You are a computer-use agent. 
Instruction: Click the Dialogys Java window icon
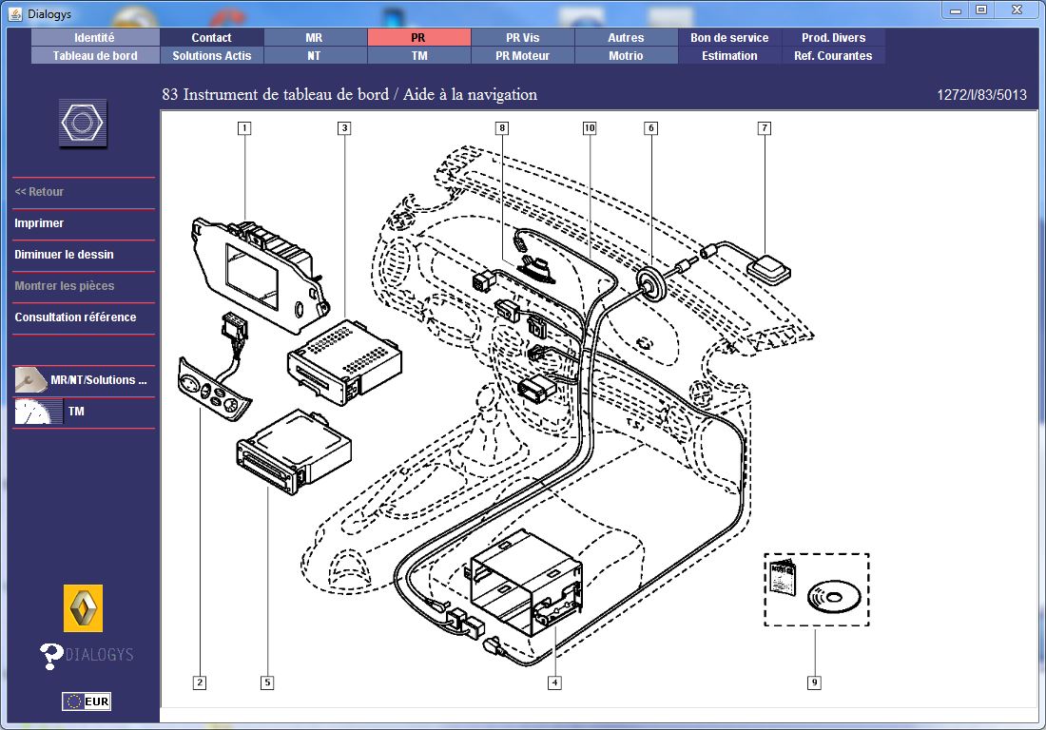pos(14,14)
